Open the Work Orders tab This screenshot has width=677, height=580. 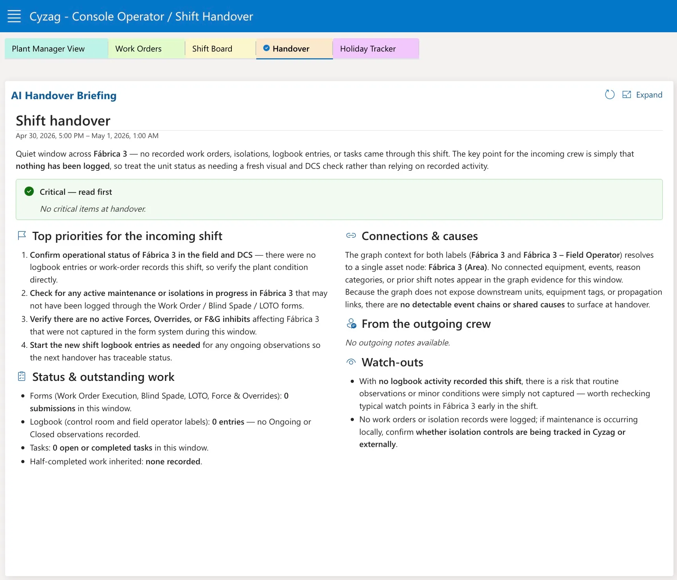(146, 49)
